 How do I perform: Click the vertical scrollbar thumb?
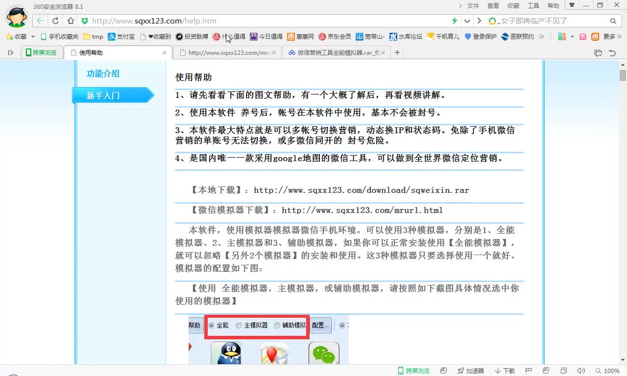623,75
